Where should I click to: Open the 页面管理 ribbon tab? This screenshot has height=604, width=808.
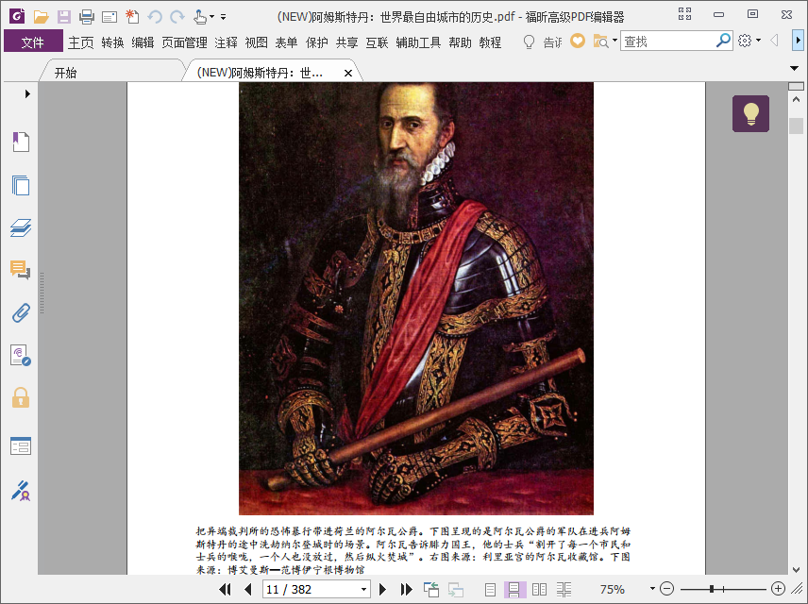click(184, 42)
